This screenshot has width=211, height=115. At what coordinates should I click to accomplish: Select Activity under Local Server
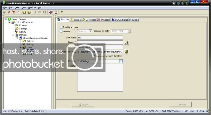pyautogui.click(x=22, y=32)
